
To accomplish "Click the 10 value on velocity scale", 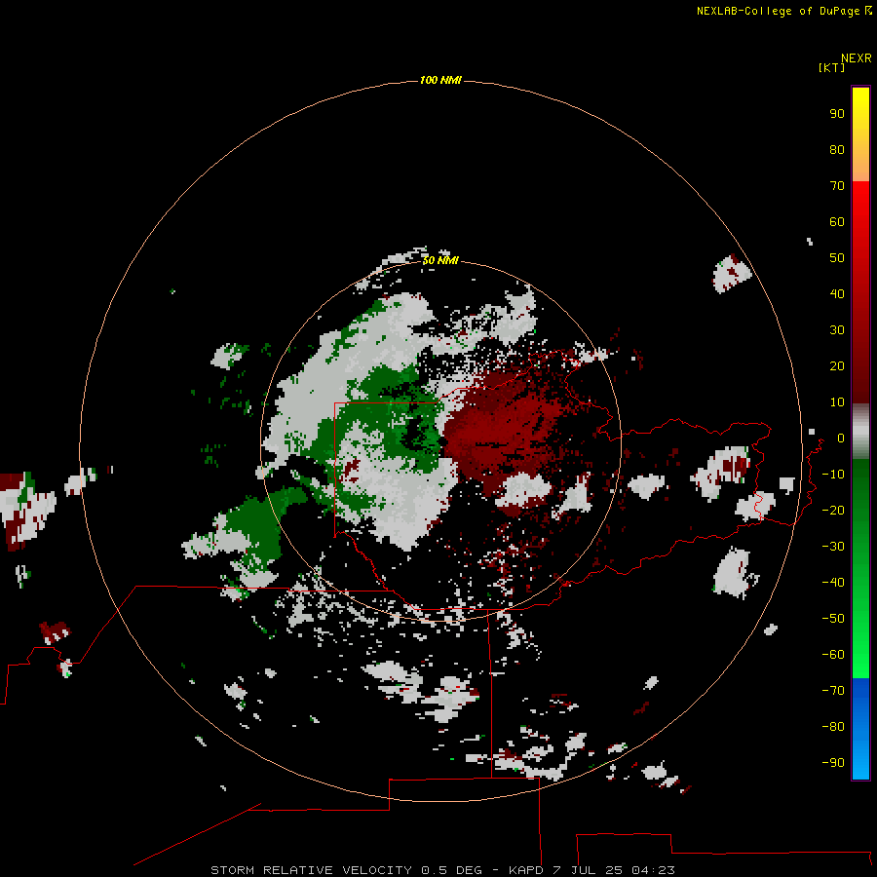I will [837, 402].
